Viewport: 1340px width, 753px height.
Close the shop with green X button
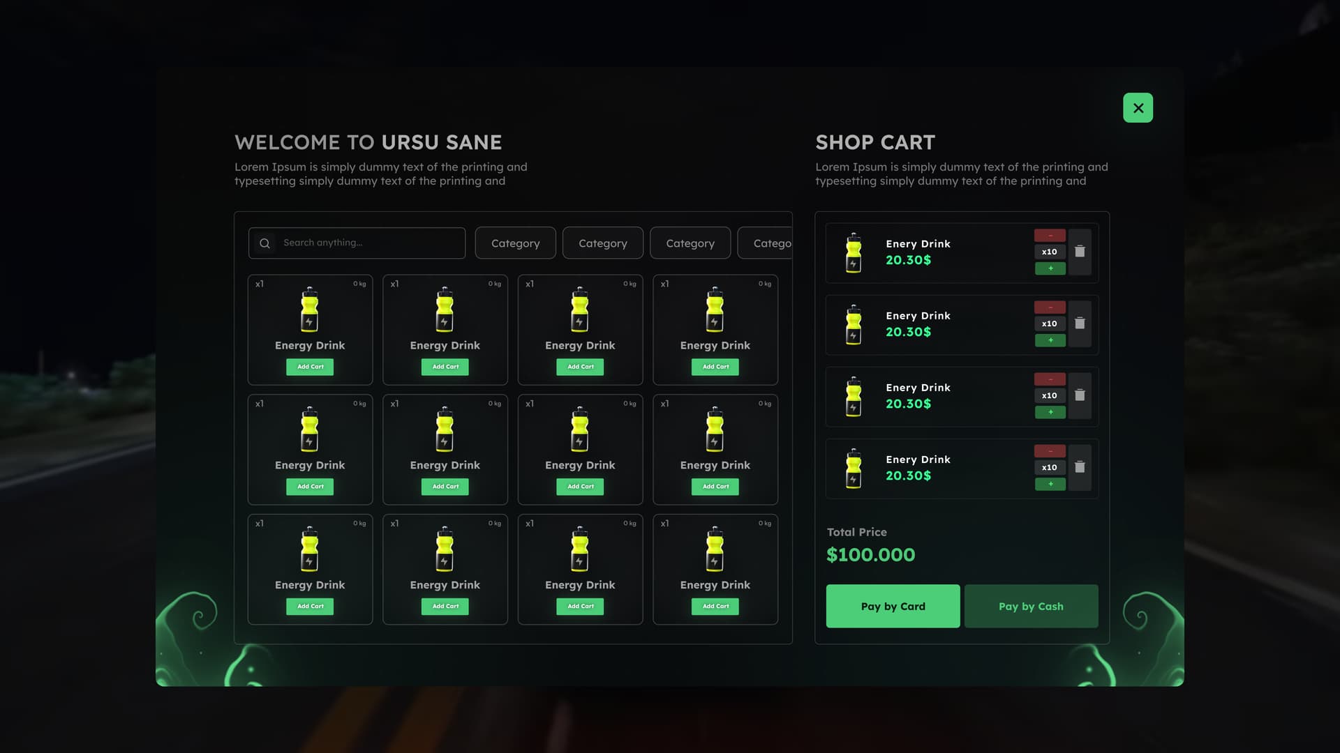(x=1138, y=108)
